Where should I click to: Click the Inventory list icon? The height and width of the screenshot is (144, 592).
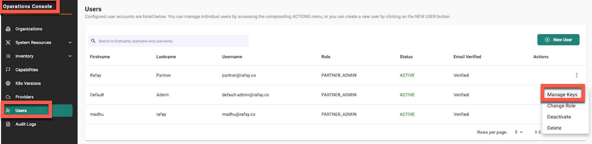pos(8,56)
